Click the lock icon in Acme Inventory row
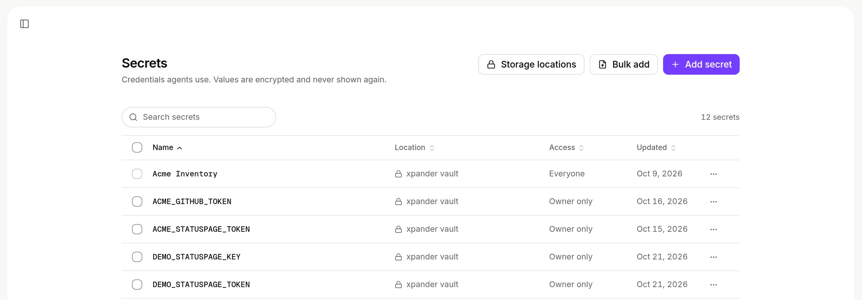The image size is (862, 300). 398,174
